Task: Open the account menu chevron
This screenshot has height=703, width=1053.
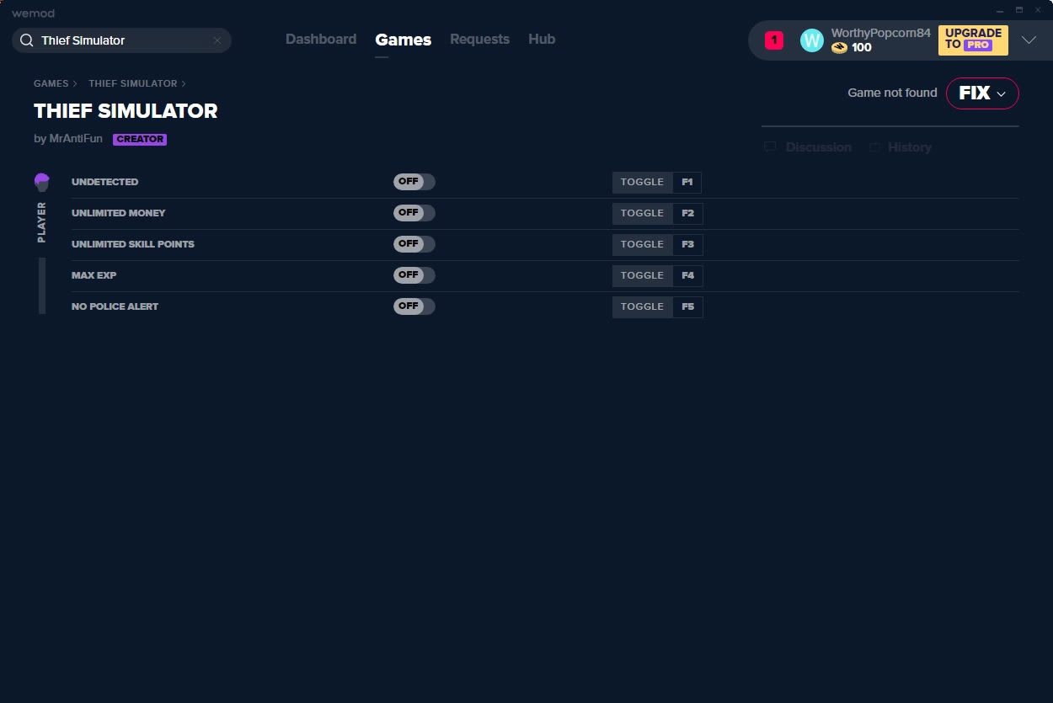Action: [x=1029, y=40]
